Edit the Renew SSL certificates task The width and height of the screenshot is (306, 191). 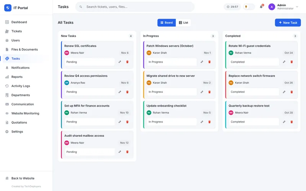tap(120, 62)
